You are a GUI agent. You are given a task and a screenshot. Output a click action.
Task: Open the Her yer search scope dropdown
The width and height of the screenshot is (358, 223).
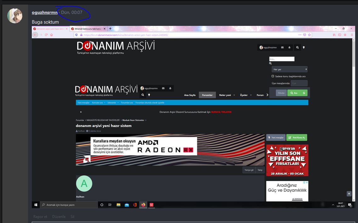click(x=289, y=69)
